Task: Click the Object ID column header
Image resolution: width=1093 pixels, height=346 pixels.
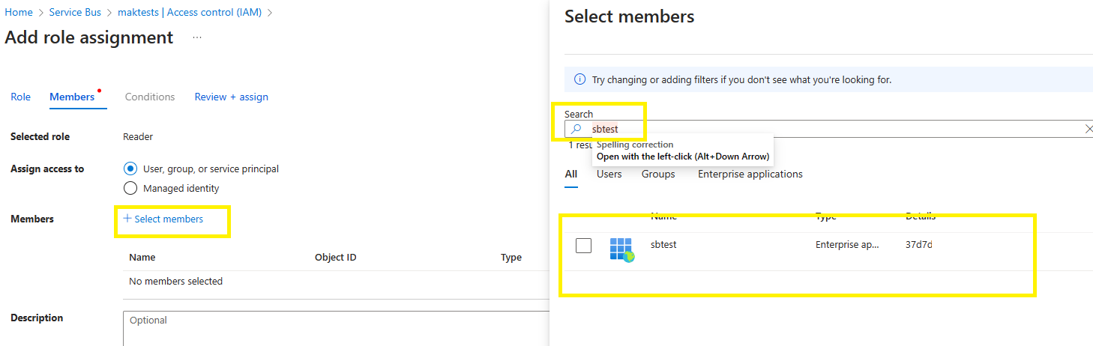Action: (335, 257)
